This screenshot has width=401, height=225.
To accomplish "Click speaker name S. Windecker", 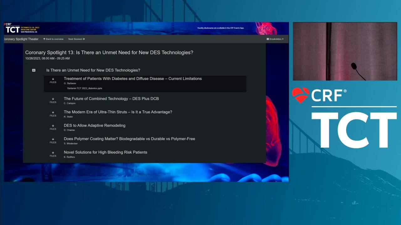I will 71,143.
